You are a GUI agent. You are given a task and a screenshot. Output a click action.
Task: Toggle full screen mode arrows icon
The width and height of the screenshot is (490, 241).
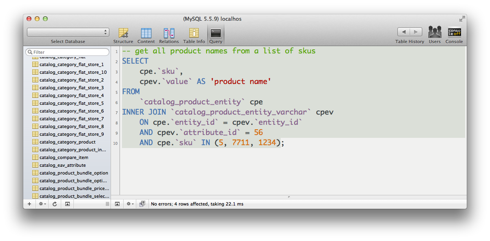[462, 19]
